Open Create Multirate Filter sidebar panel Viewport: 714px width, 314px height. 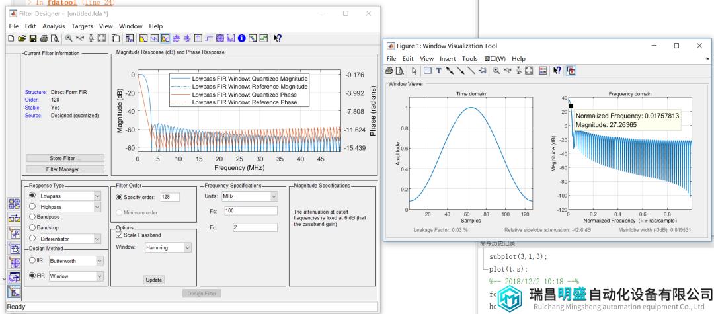point(14,204)
